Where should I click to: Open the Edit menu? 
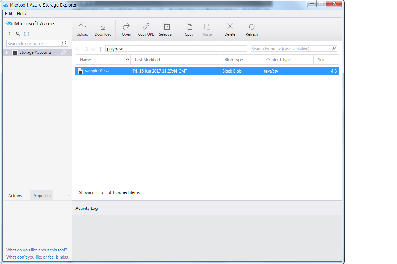[x=9, y=14]
